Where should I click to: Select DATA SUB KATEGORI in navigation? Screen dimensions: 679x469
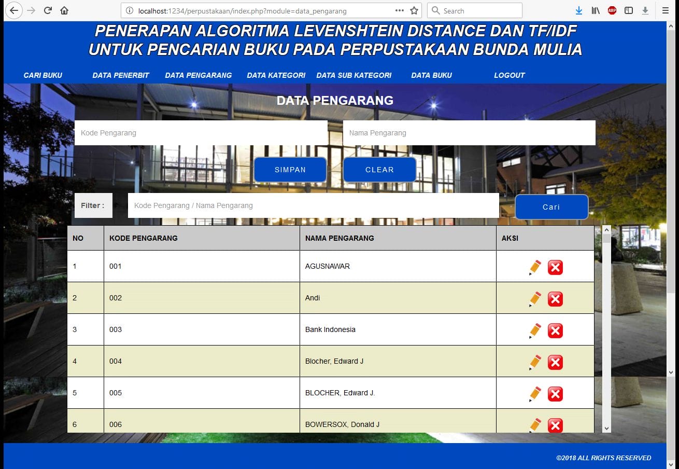pyautogui.click(x=354, y=75)
